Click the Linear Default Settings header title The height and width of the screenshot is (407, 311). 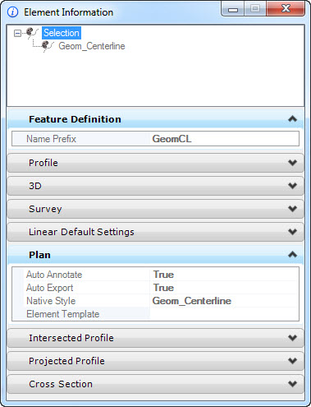[x=81, y=232]
